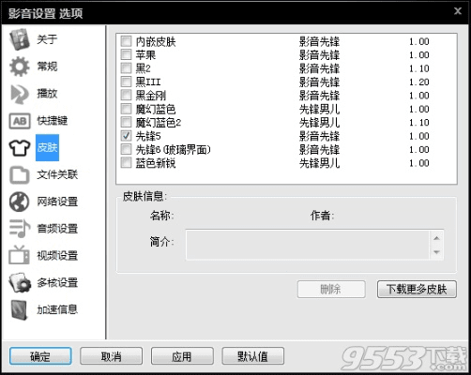
Task: Enable the 黑金刚 skin checkbox
Action: point(126,95)
